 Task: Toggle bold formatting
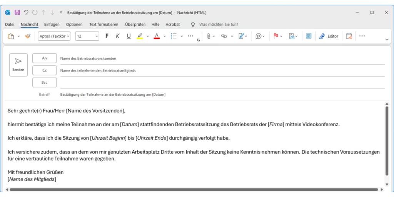[x=107, y=36]
